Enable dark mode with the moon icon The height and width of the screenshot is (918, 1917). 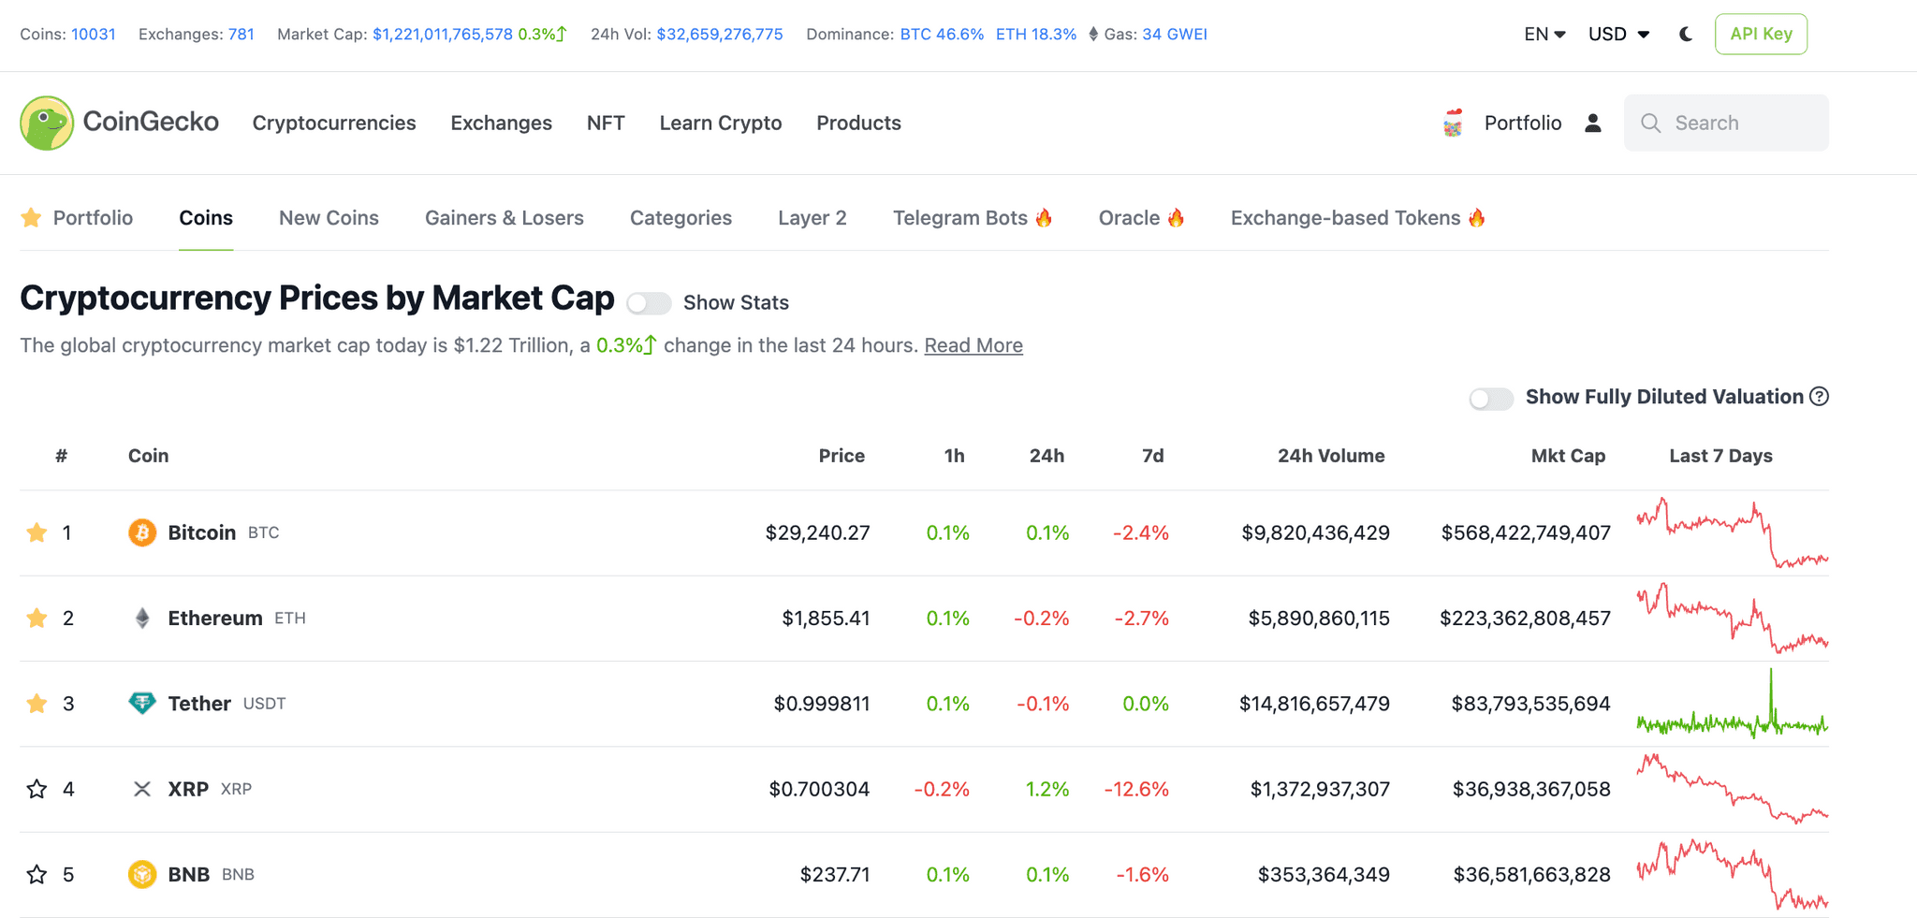[x=1685, y=34]
